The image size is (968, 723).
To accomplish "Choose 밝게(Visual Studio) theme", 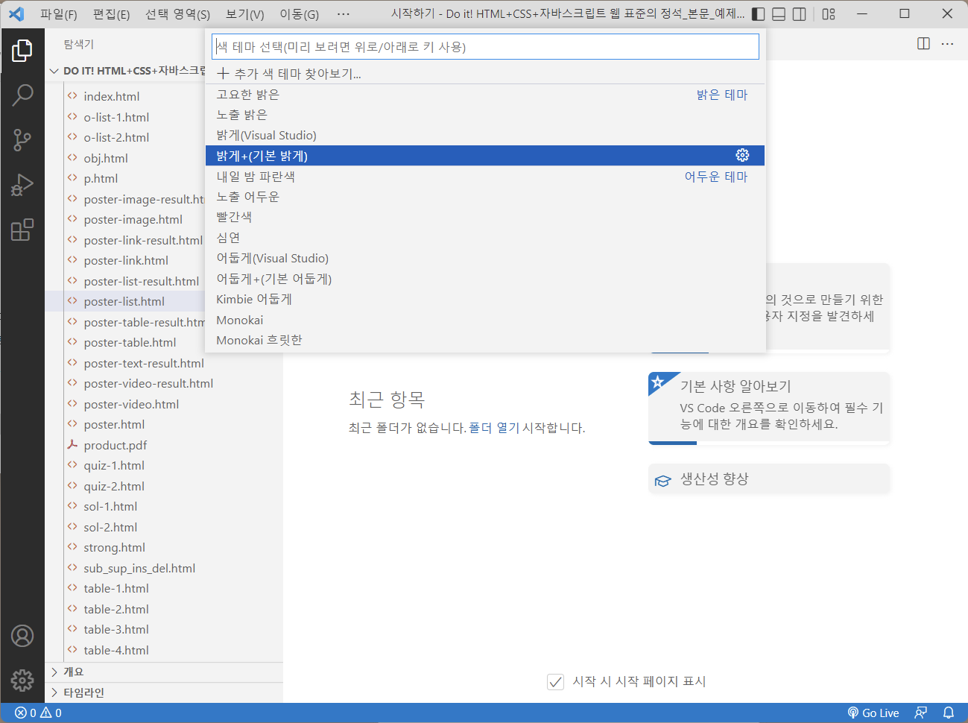I will (485, 135).
